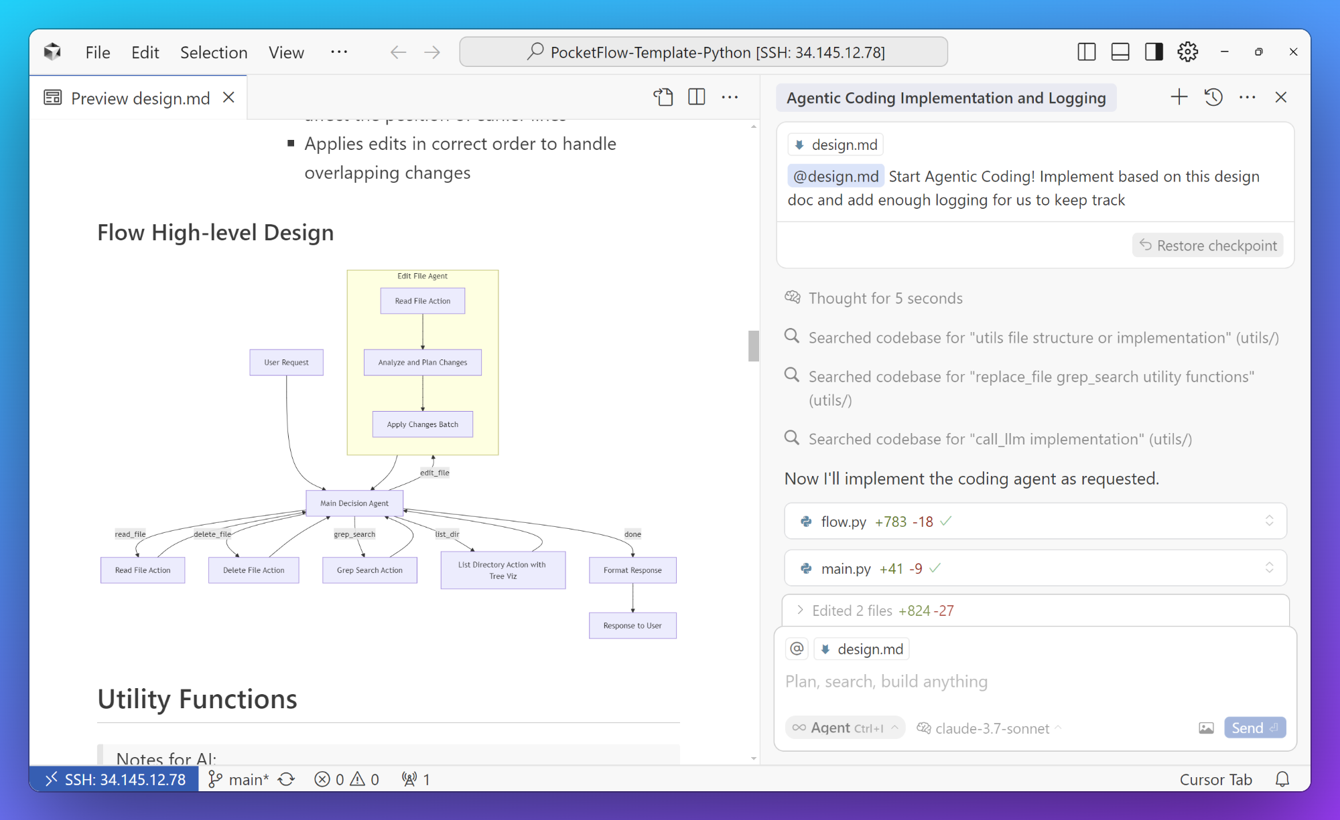The height and width of the screenshot is (820, 1340).
Task: Click the Send button
Action: click(1255, 728)
